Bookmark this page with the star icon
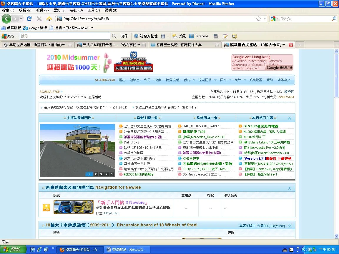This screenshot has width=339, height=254. [259, 19]
